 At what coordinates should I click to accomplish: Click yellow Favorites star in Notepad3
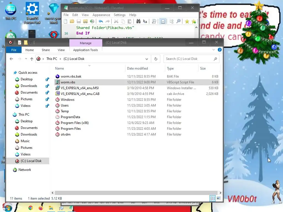[187, 22]
